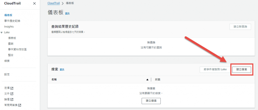
Task: Go to Insights in the sidebar
Action: pyautogui.click(x=9, y=27)
